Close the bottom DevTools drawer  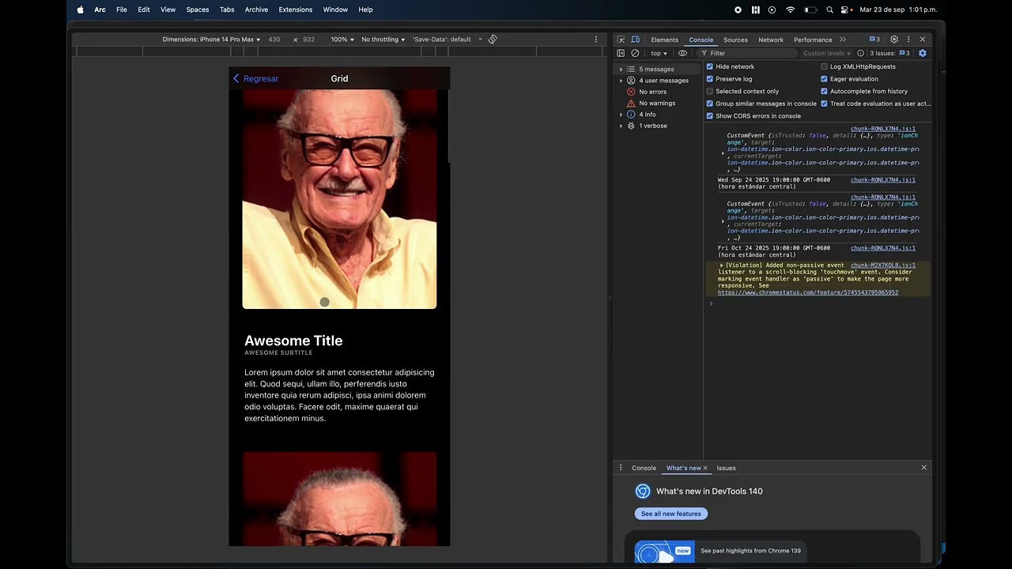click(x=923, y=468)
